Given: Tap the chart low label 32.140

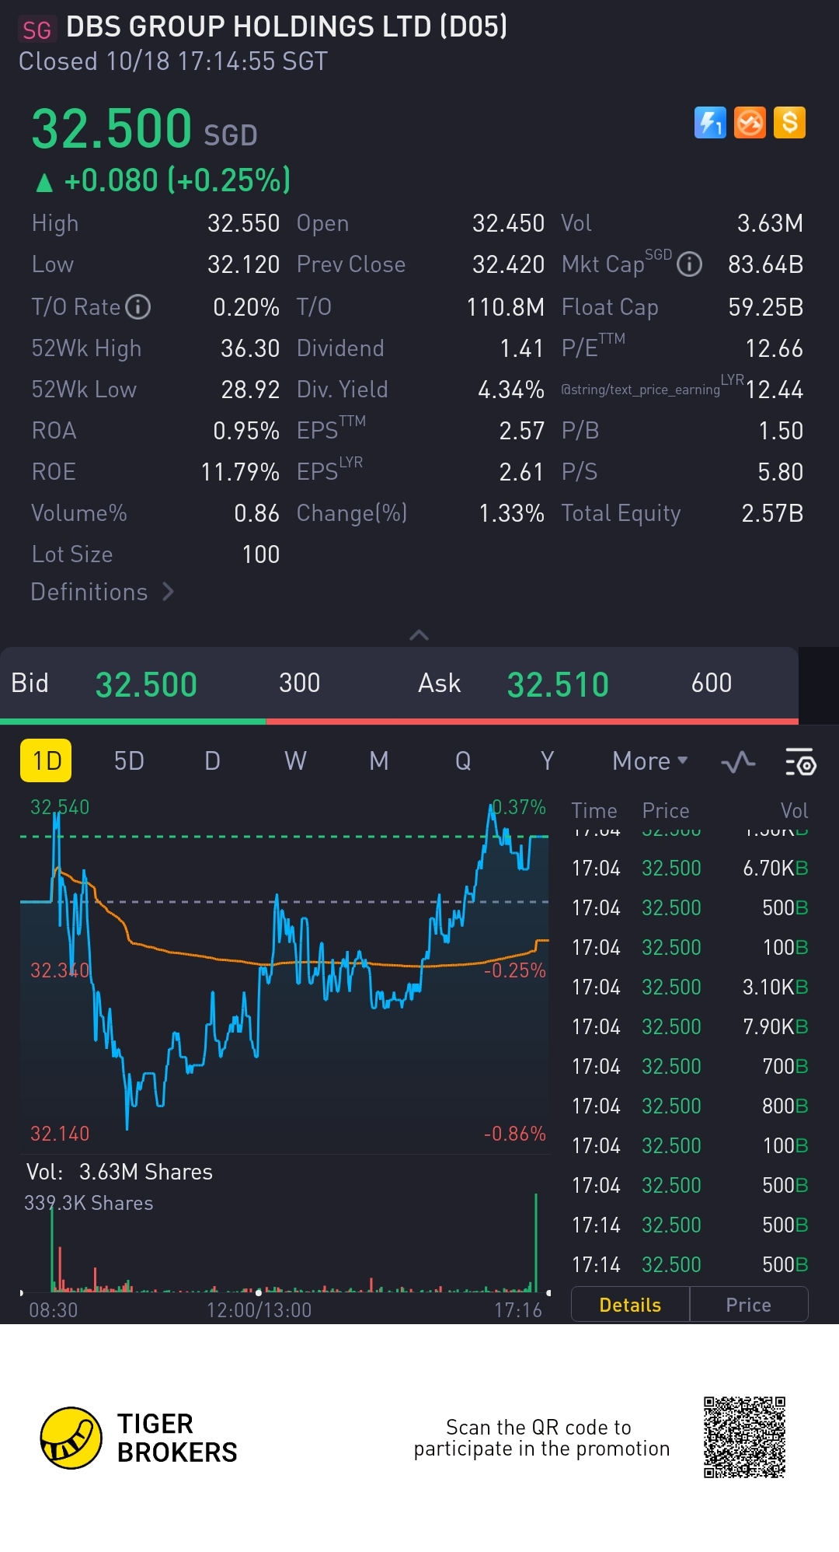Looking at the screenshot, I should [60, 1134].
